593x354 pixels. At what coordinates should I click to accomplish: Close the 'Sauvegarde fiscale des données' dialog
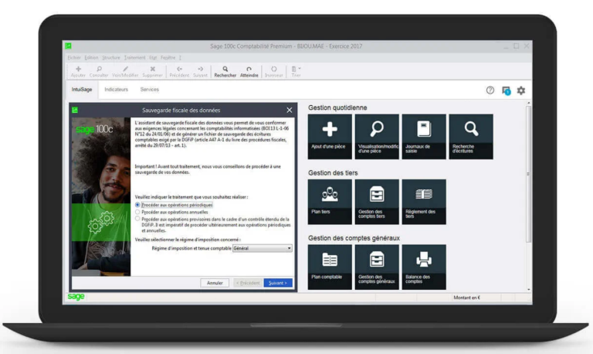tap(290, 111)
